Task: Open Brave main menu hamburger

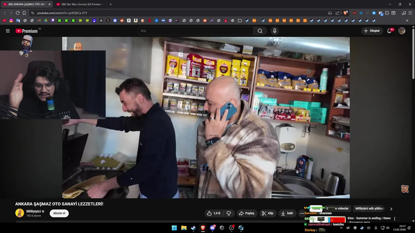Action: pyautogui.click(x=410, y=13)
